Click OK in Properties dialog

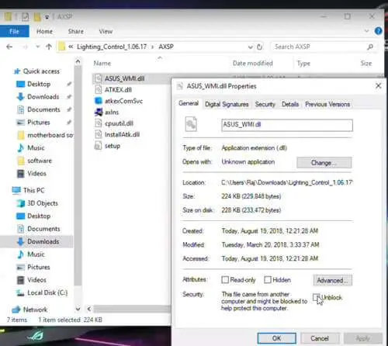tap(276, 338)
